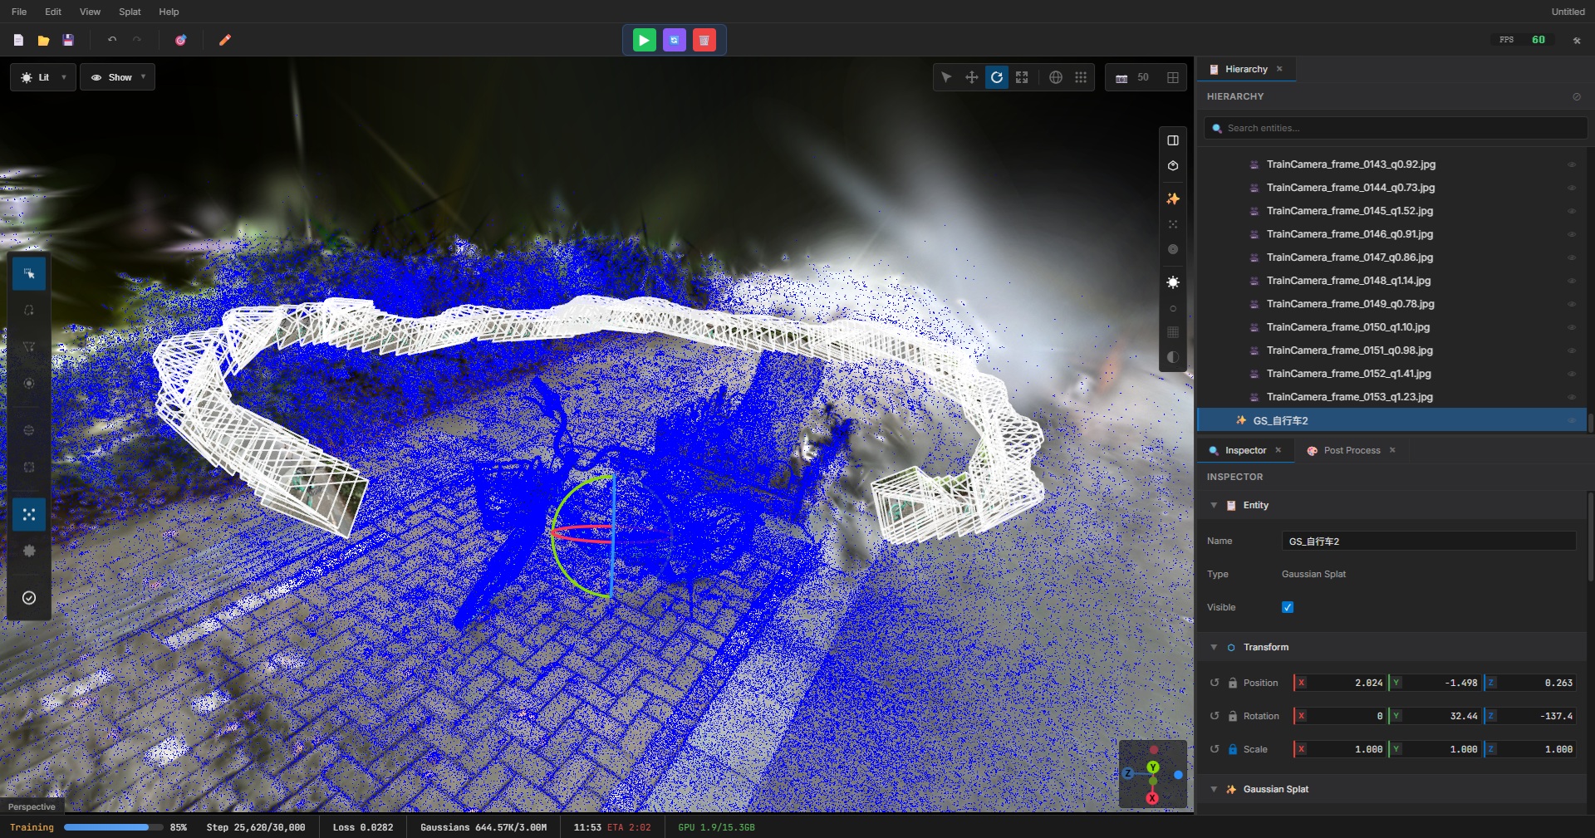Open the Splat menu
This screenshot has height=838, width=1595.
click(130, 12)
